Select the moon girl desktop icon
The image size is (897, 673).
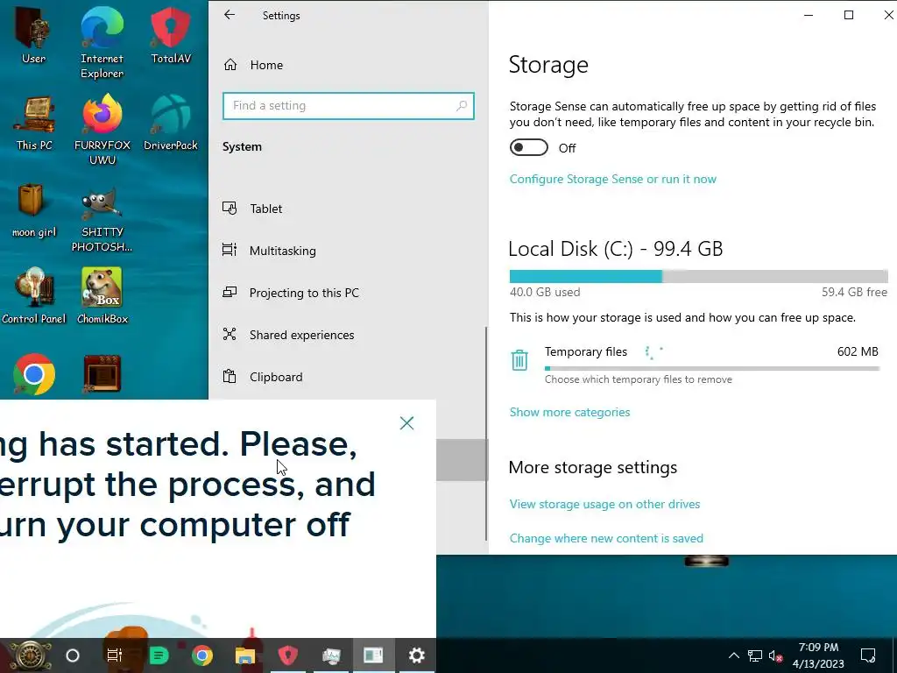34,209
